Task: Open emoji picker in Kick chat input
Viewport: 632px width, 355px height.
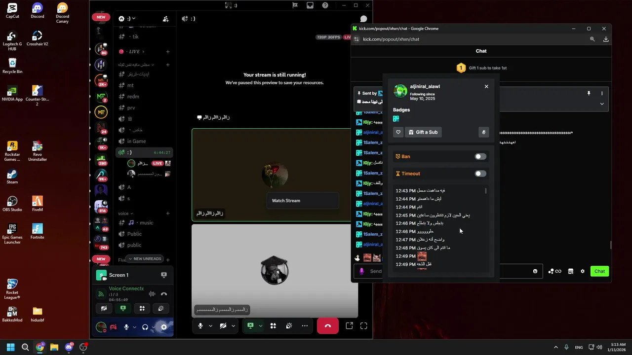Action: [535, 271]
